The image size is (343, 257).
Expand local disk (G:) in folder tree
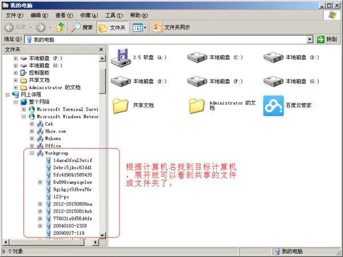(x=15, y=66)
